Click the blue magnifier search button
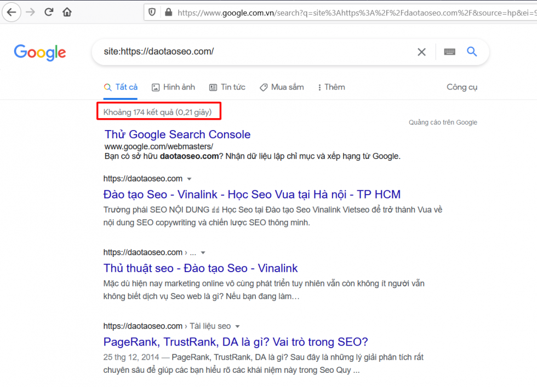Screen dimensions: 537x387 point(472,51)
